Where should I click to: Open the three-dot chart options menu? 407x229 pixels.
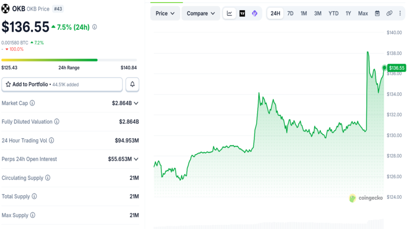pos(400,13)
